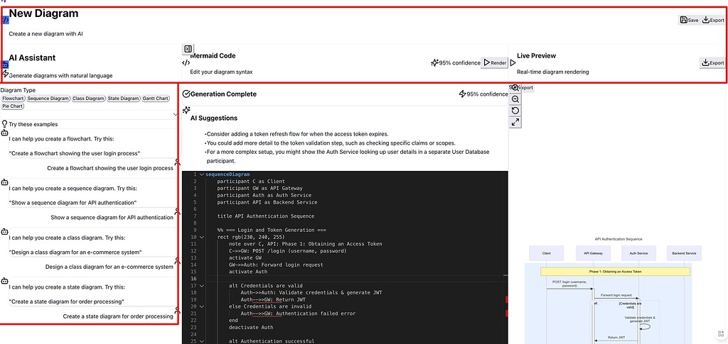Zoom in on the diagram preview
The height and width of the screenshot is (344, 728).
click(515, 87)
